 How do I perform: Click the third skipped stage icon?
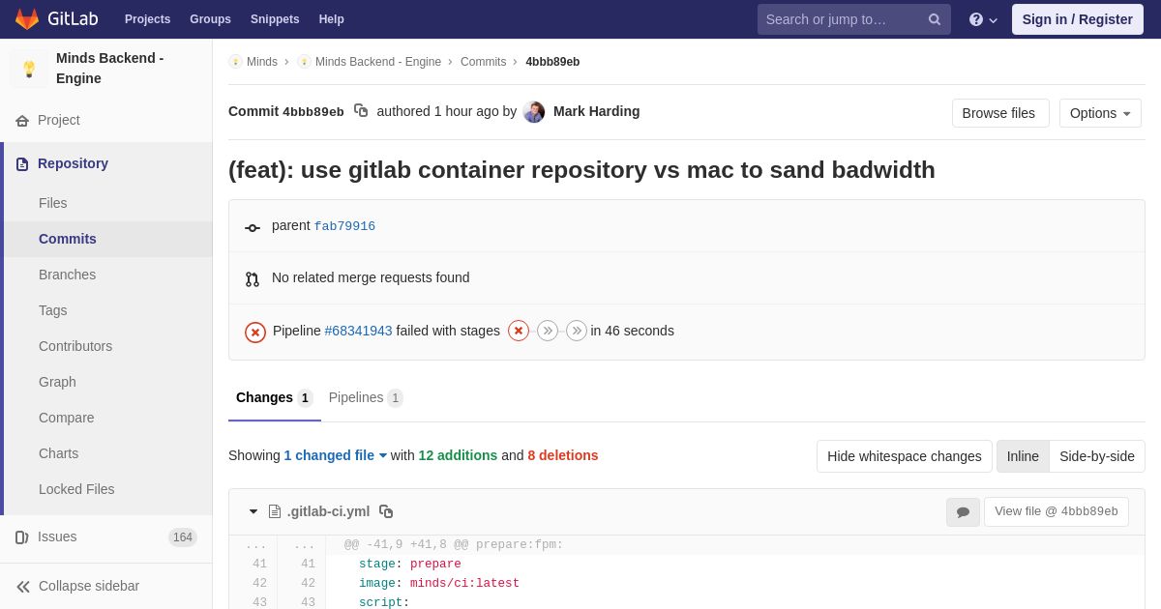[577, 331]
